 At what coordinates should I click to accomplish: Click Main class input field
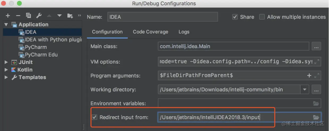pos(233,46)
